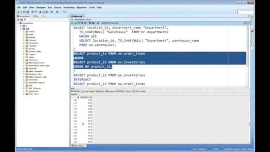Switch to the Autotrace results tab
Screen dimensions: 270x152
[x=111, y=91]
